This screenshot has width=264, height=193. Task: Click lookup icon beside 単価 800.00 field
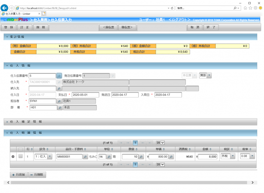(171, 157)
